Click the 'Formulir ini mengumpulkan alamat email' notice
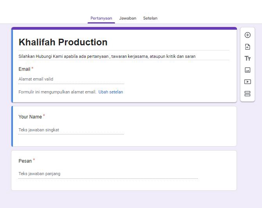Image resolution: width=262 pixels, height=208 pixels. (57, 92)
